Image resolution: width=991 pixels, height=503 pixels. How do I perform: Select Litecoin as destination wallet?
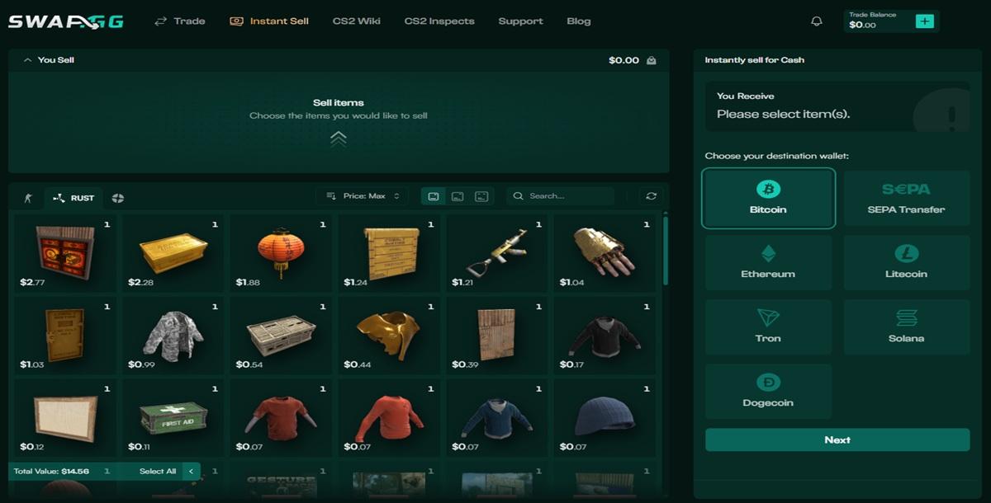click(x=906, y=262)
